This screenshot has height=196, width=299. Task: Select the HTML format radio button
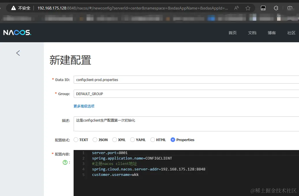[153, 140]
